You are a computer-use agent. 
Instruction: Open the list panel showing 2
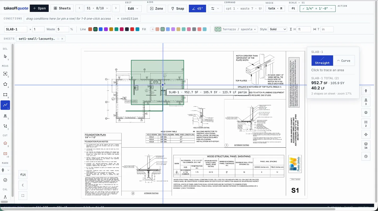tap(366, 124)
